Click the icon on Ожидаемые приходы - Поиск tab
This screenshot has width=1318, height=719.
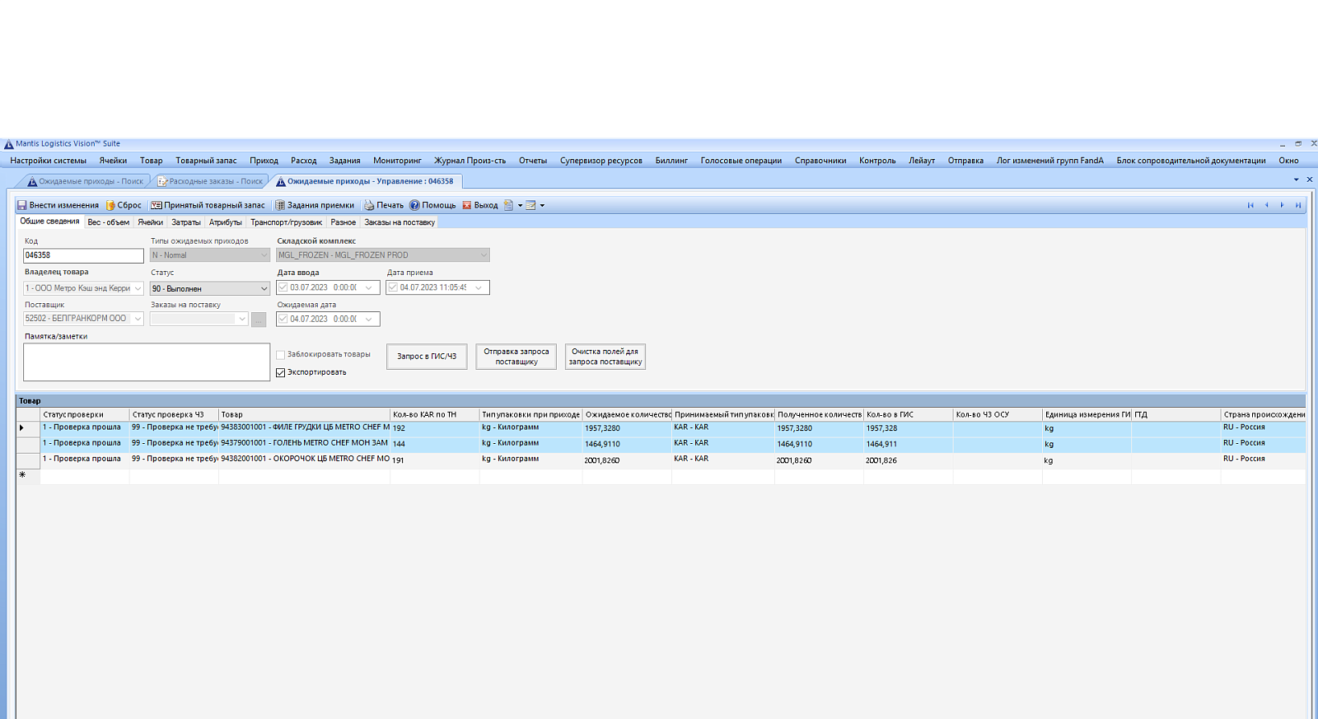coord(32,181)
